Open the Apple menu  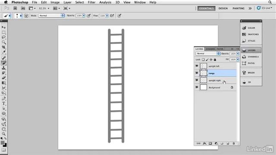point(6,2)
